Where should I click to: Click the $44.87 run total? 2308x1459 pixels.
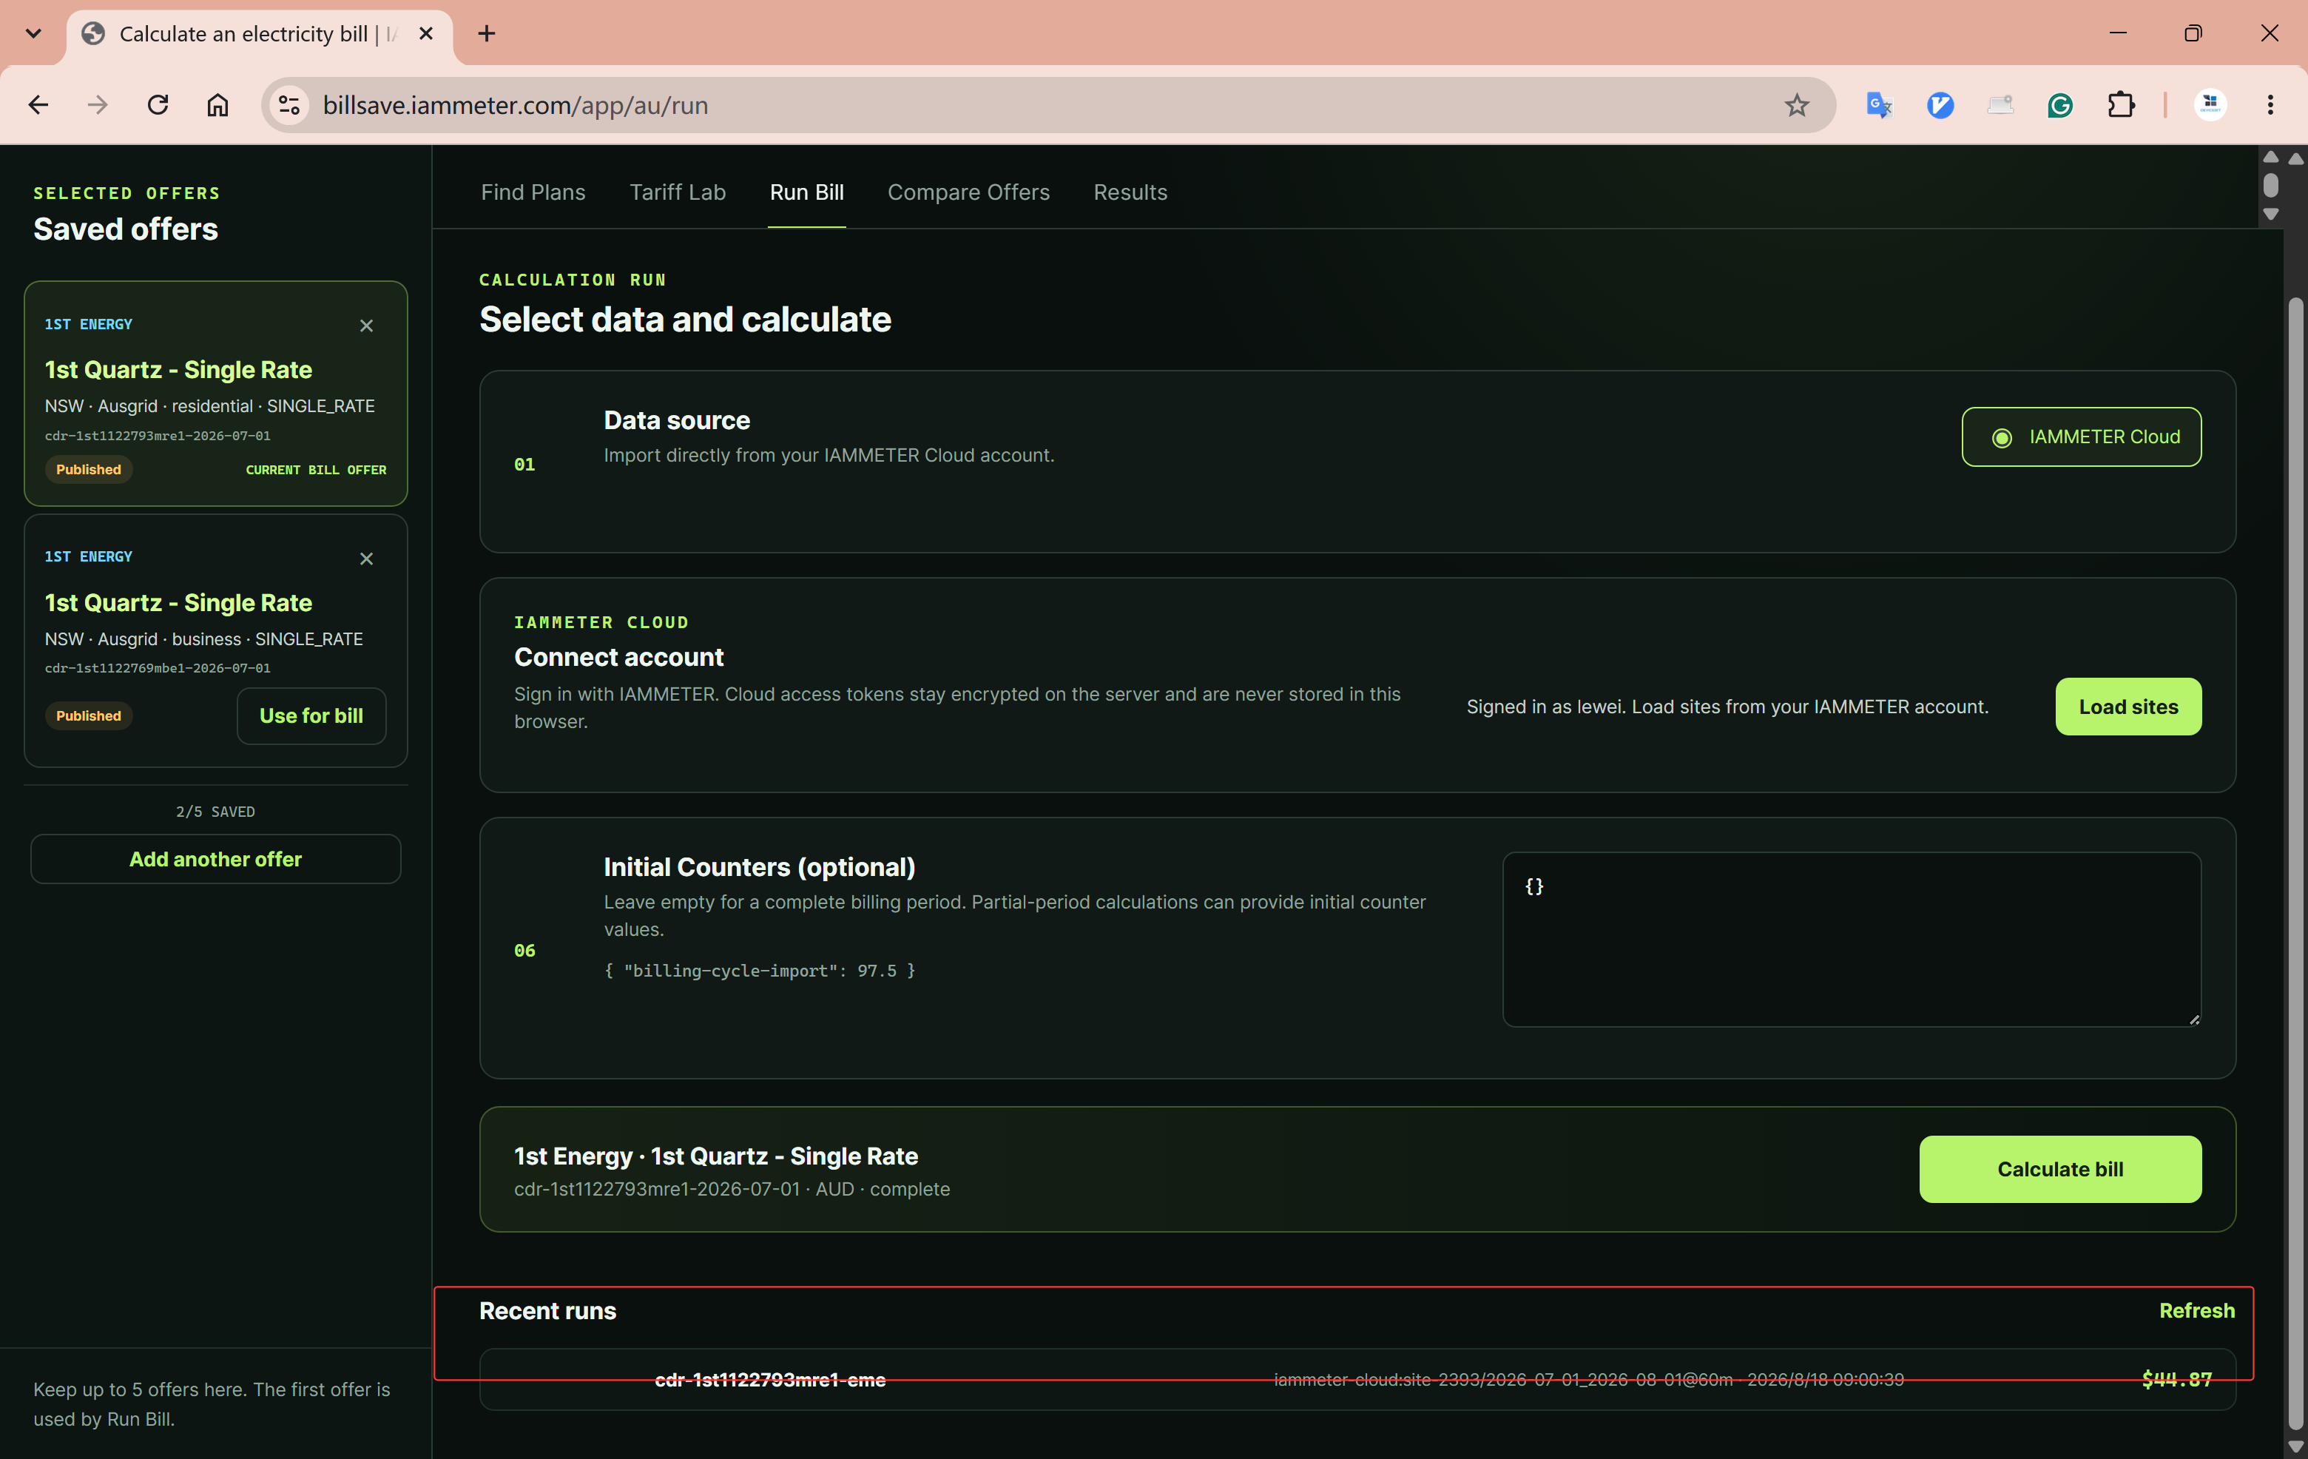click(x=2176, y=1379)
